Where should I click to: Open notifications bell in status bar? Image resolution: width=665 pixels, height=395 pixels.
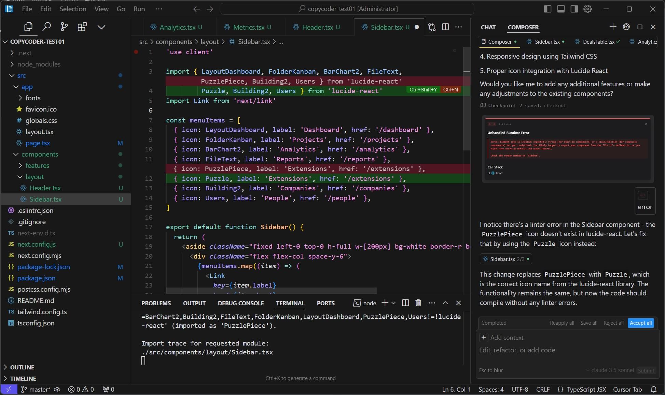pos(654,389)
